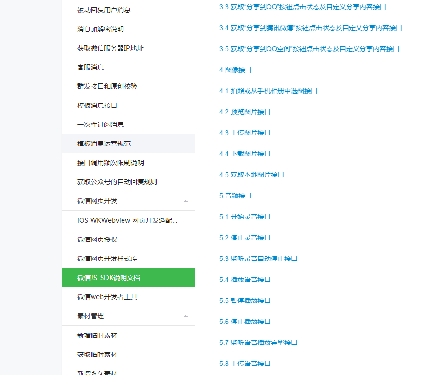
Task: Collapse the 素材管理 section arrow
Action: [185, 316]
